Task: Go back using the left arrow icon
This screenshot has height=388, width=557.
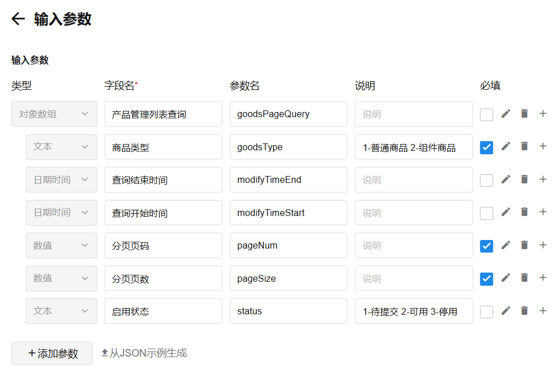Action: (18, 18)
